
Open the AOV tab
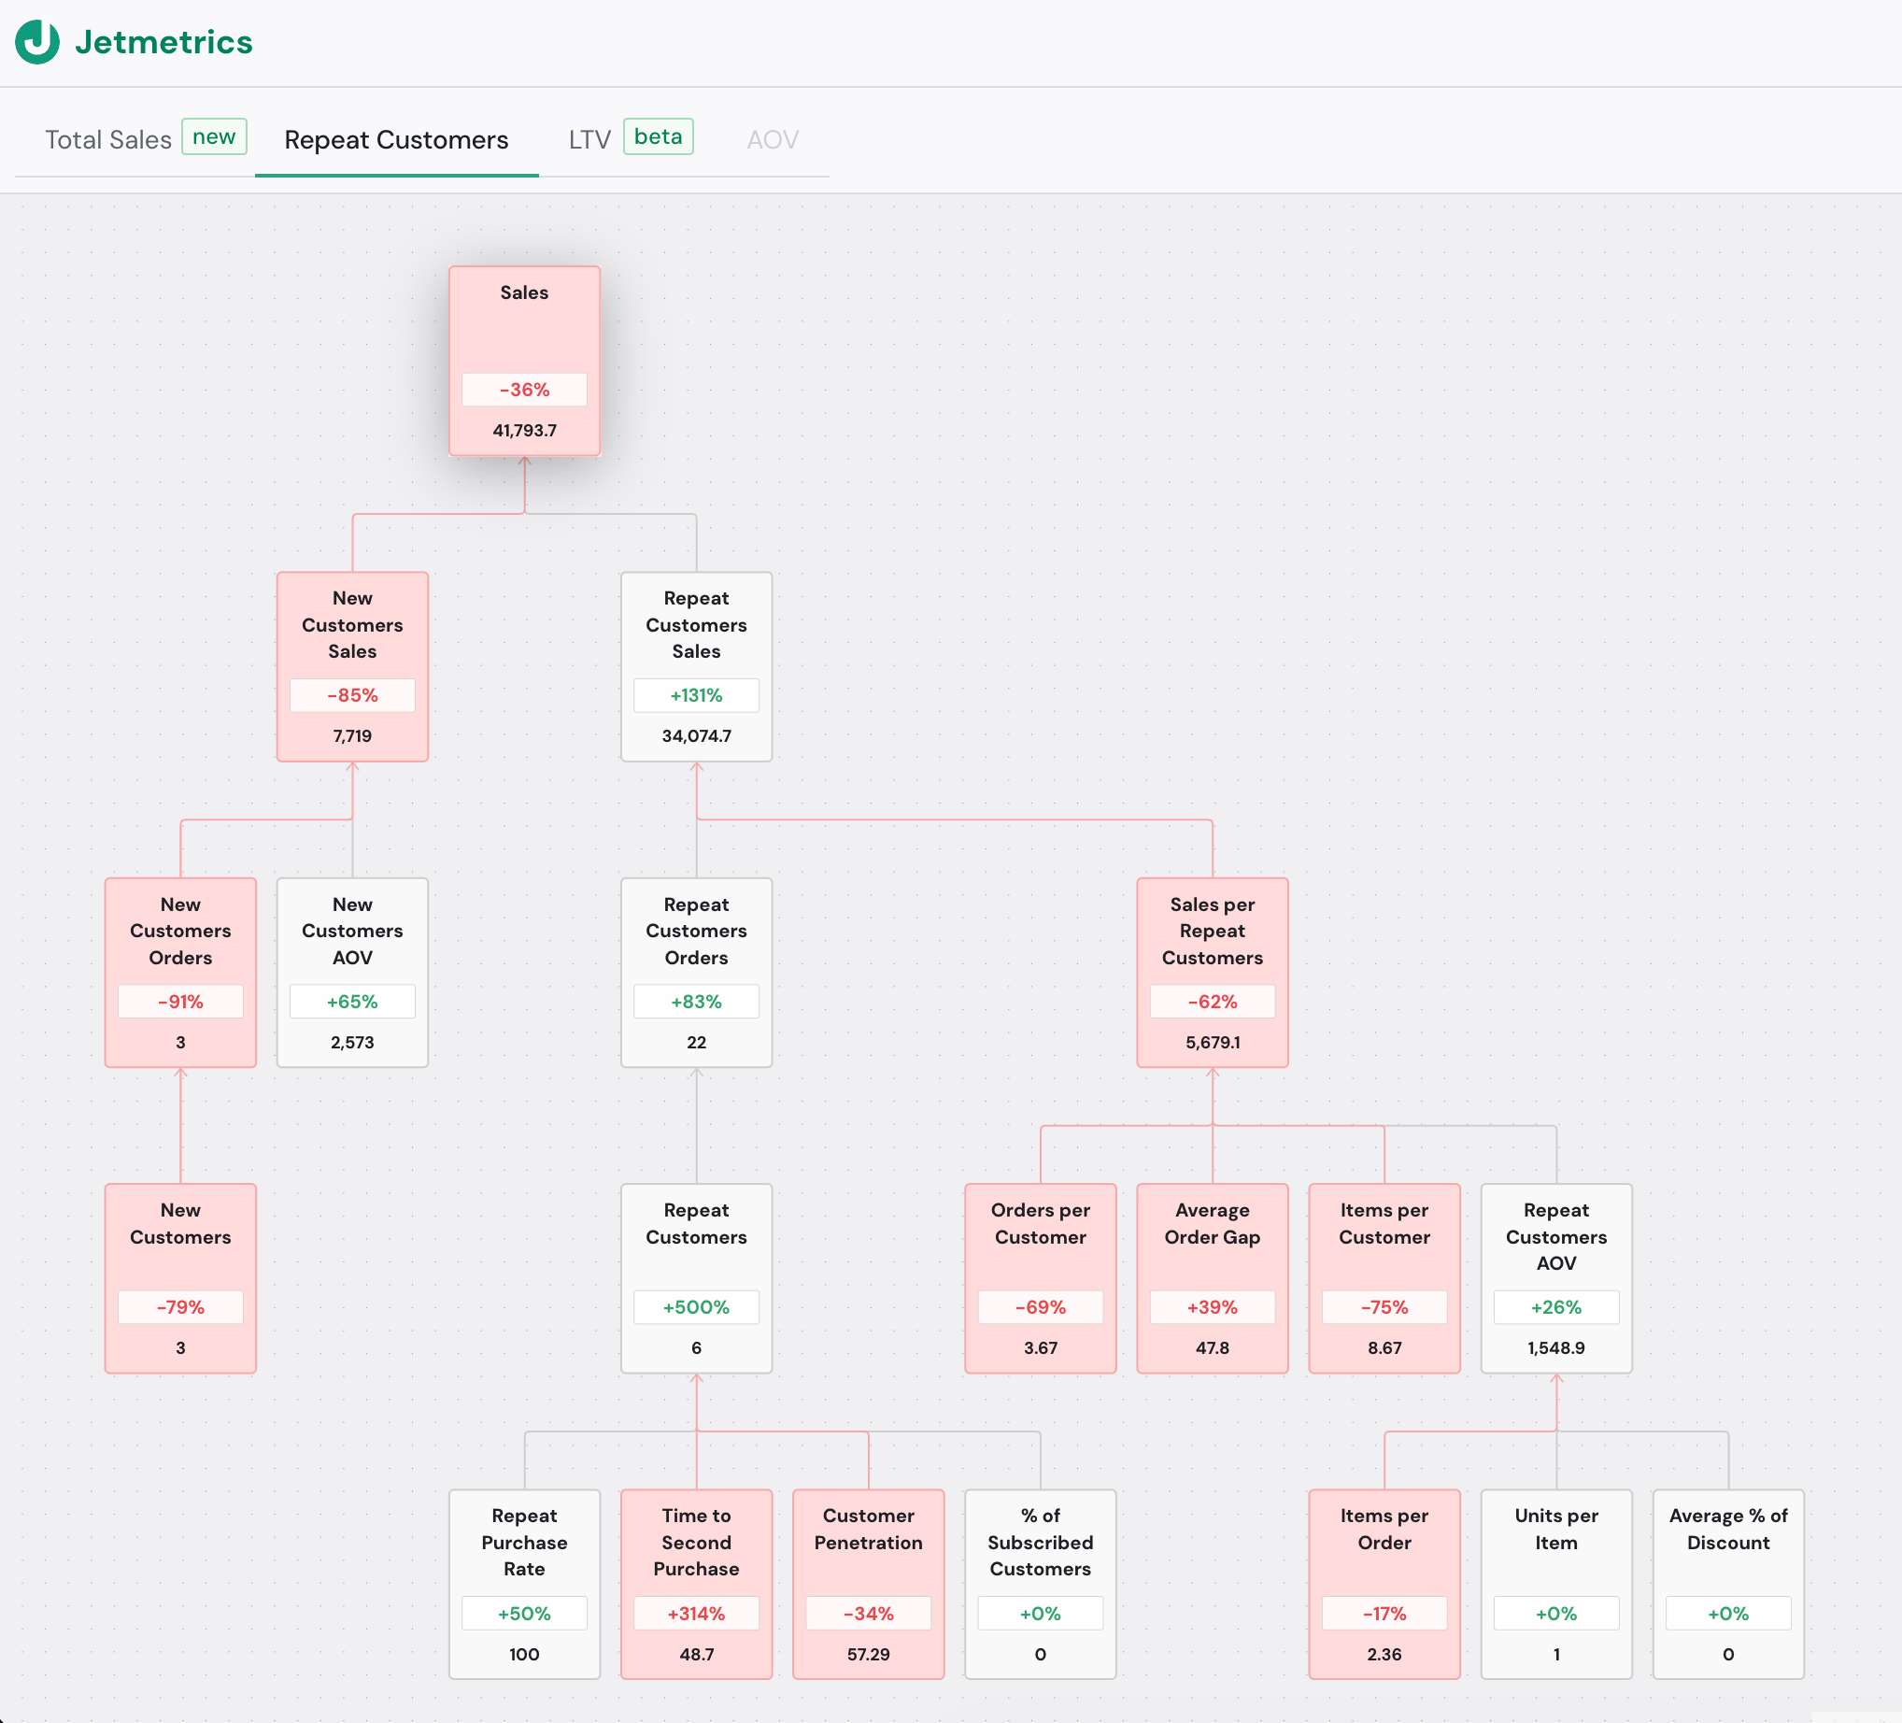pos(772,139)
